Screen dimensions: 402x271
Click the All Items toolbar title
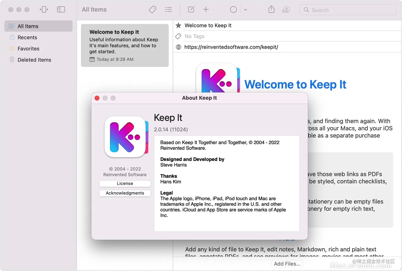click(x=94, y=10)
